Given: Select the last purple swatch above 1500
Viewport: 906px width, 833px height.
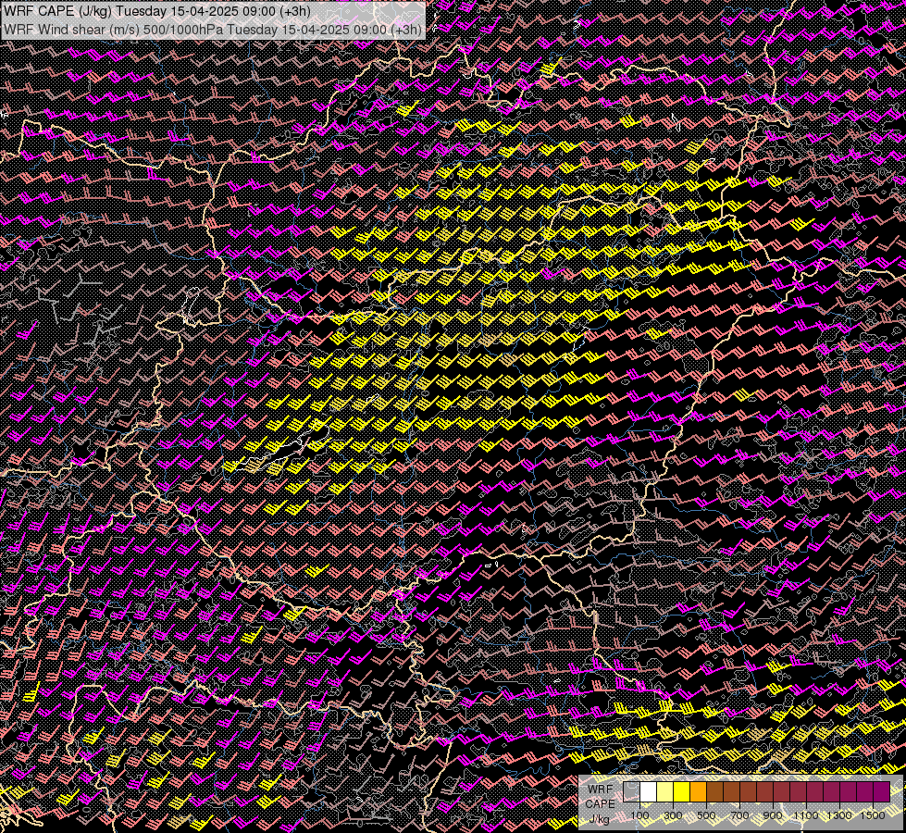Looking at the screenshot, I should pyautogui.click(x=881, y=791).
